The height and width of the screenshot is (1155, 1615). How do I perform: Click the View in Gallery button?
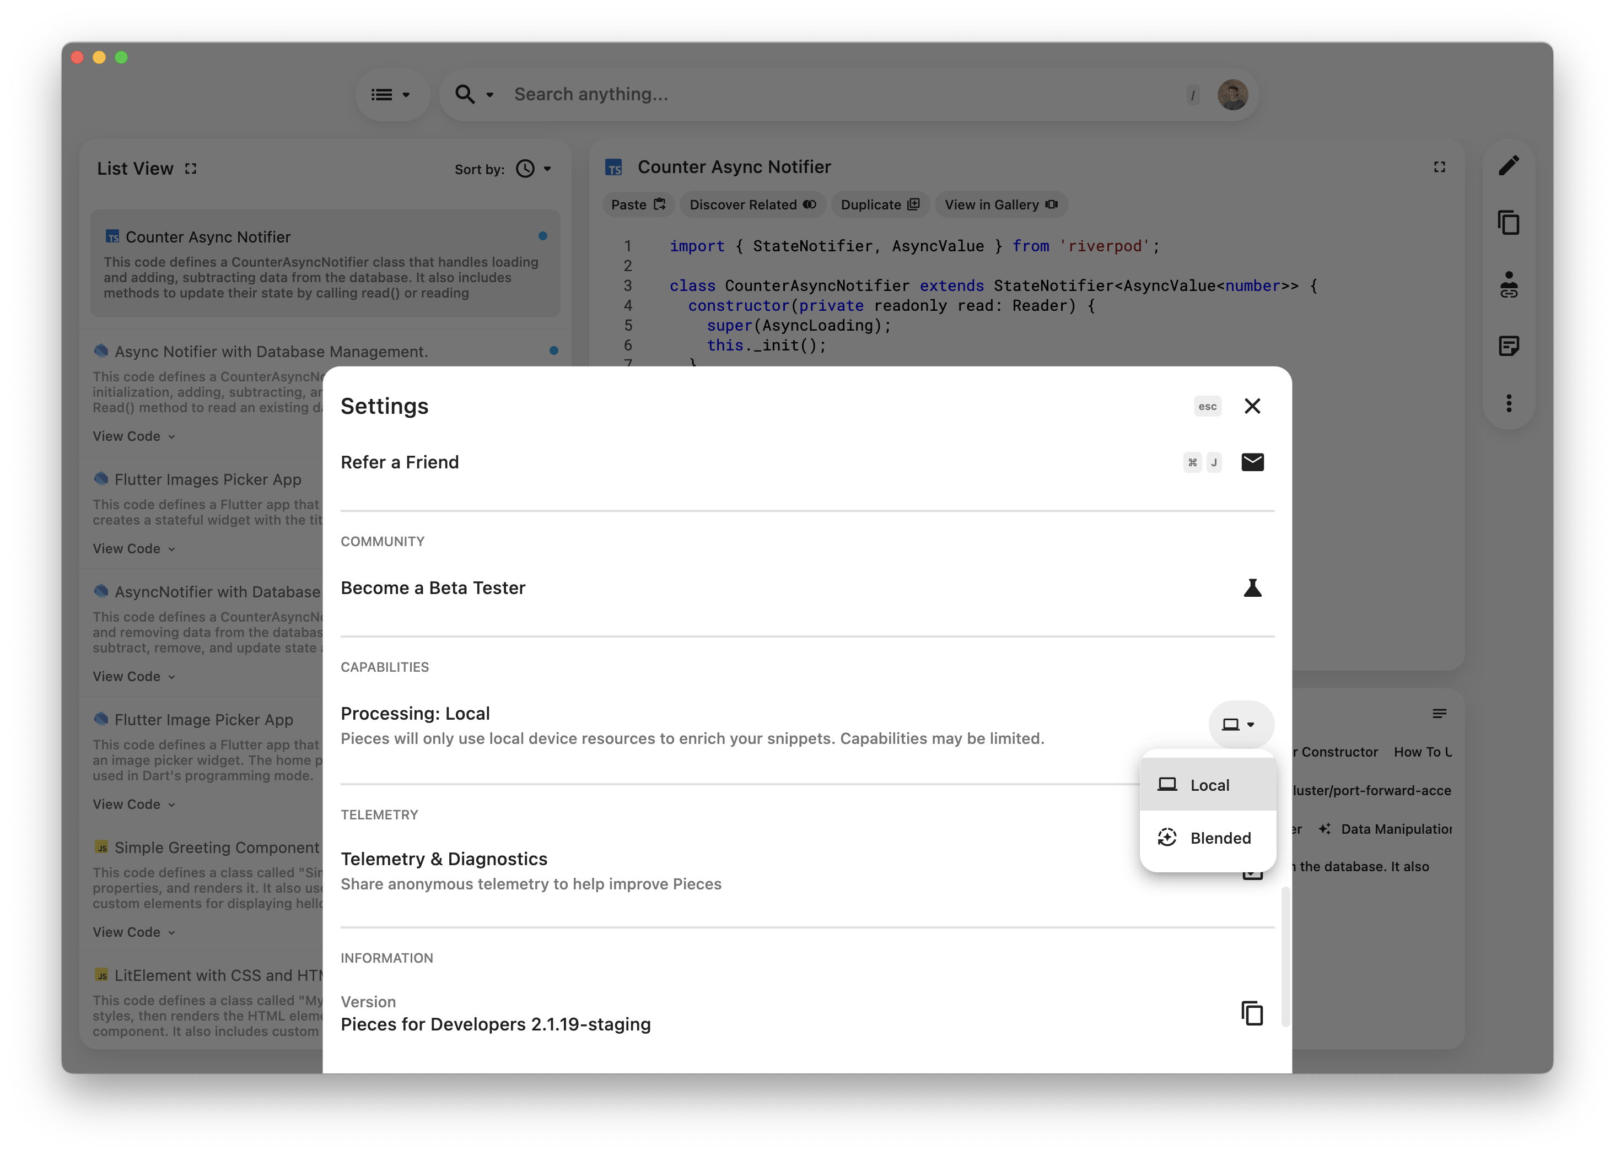[x=1000, y=205]
